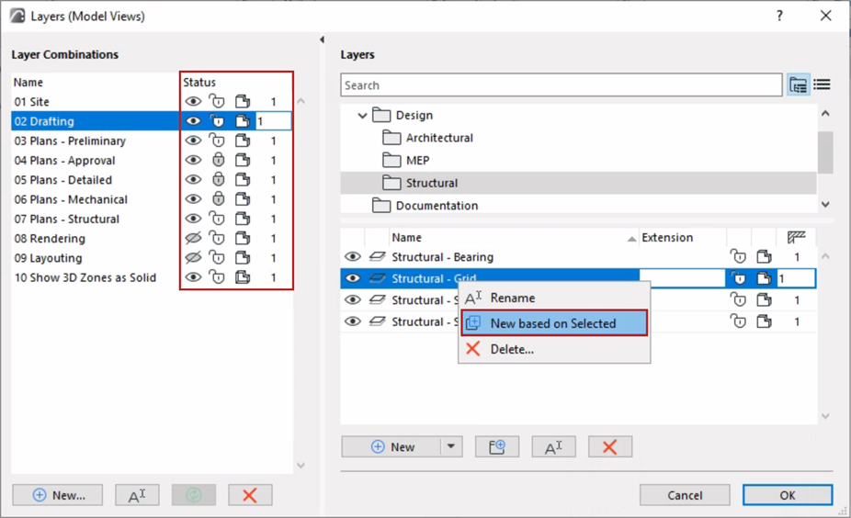This screenshot has height=518, width=851.
Task: Click down arrow of folder tree scrollbar
Action: pos(825,205)
